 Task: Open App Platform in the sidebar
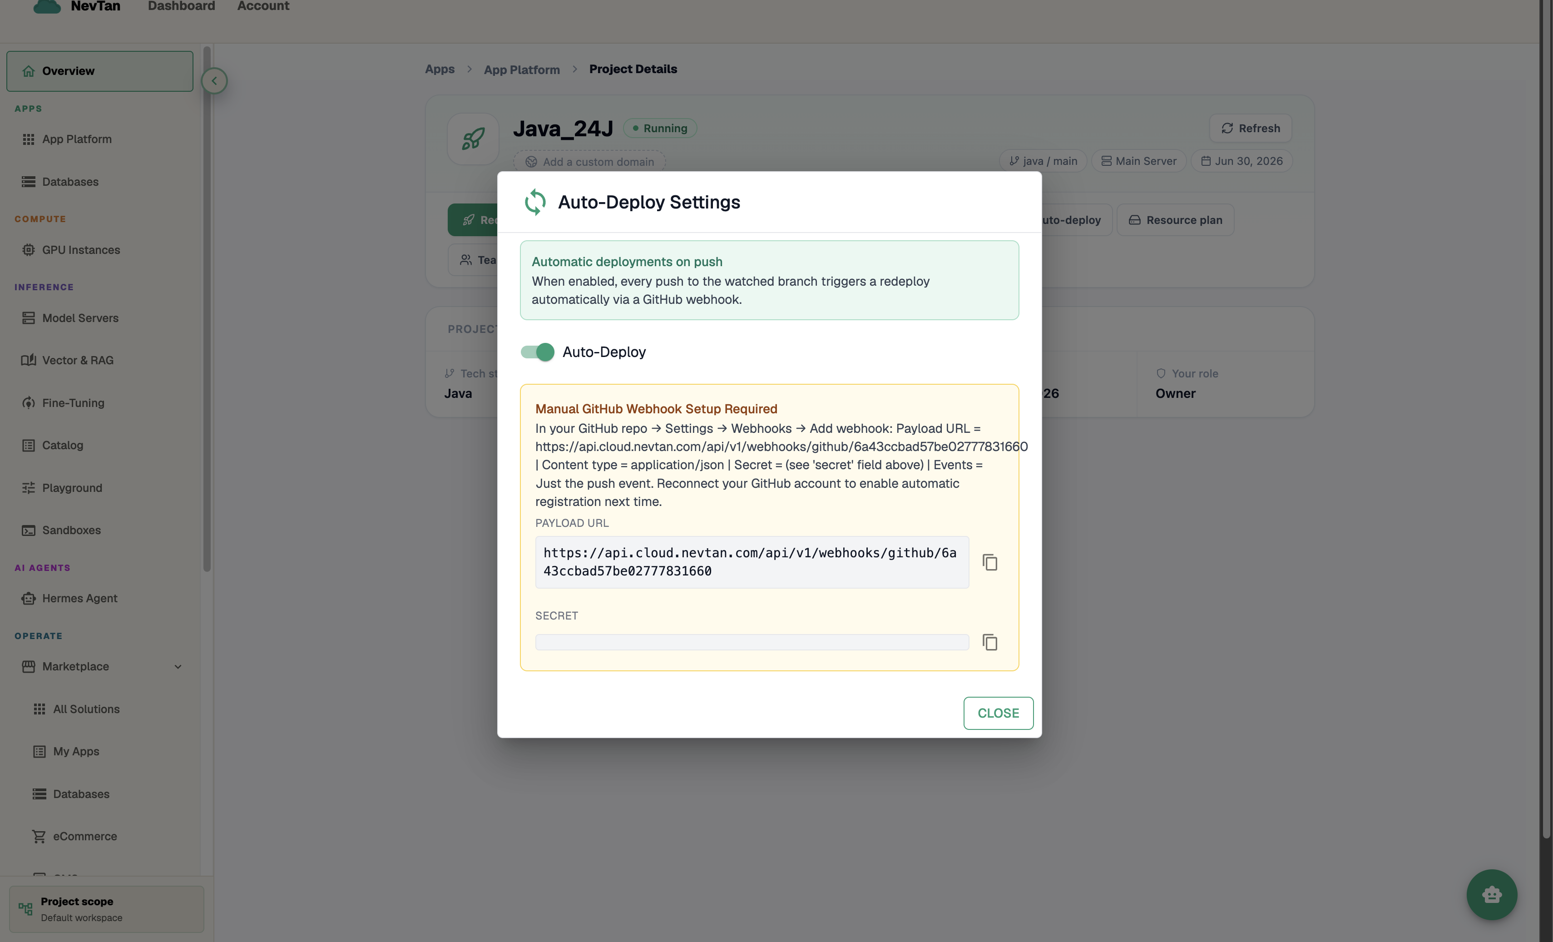click(99, 139)
